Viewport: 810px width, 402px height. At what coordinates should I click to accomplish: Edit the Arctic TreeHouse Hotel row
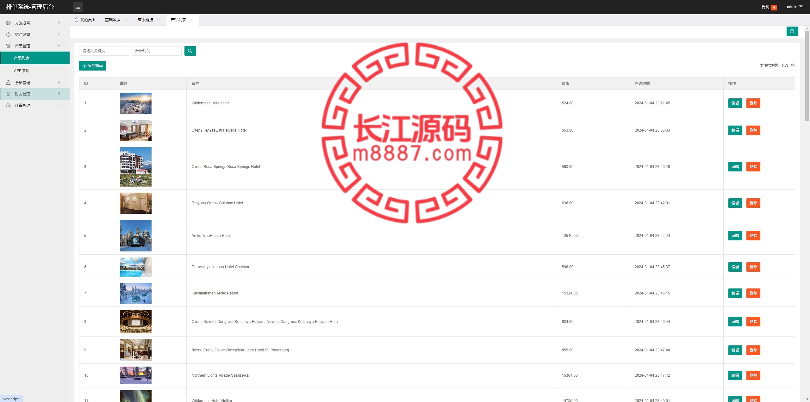click(x=735, y=236)
